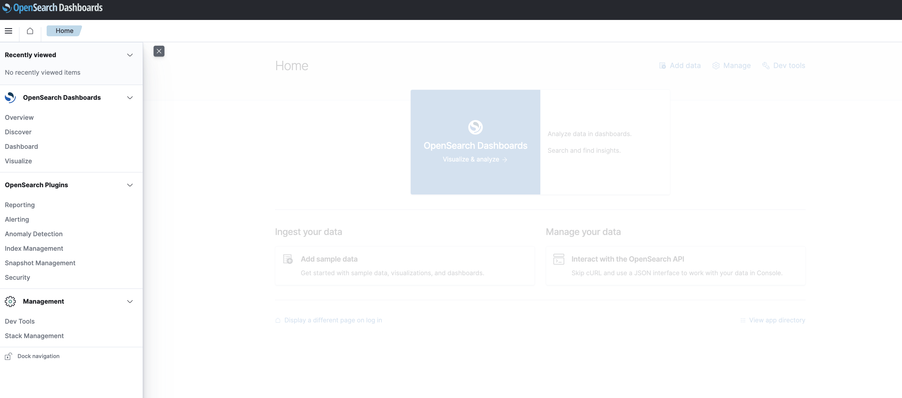This screenshot has width=902, height=398.
Task: Click the Add sample data panel
Action: (405, 266)
